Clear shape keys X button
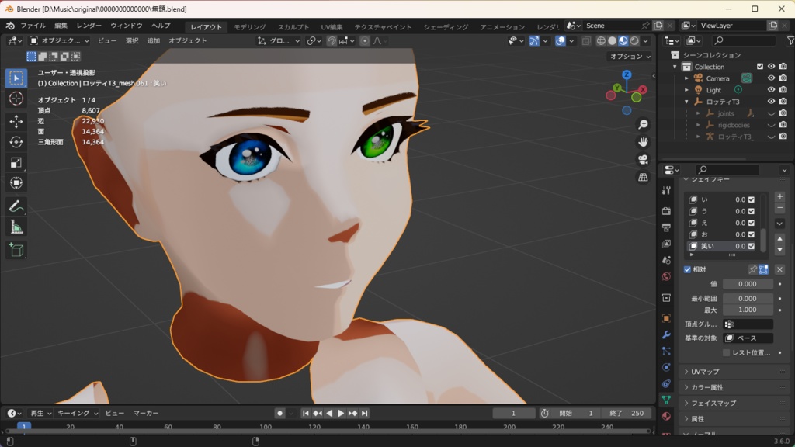The width and height of the screenshot is (795, 447). click(x=779, y=269)
